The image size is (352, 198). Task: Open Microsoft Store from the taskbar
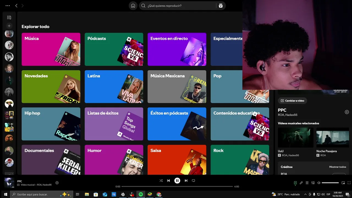(96, 194)
